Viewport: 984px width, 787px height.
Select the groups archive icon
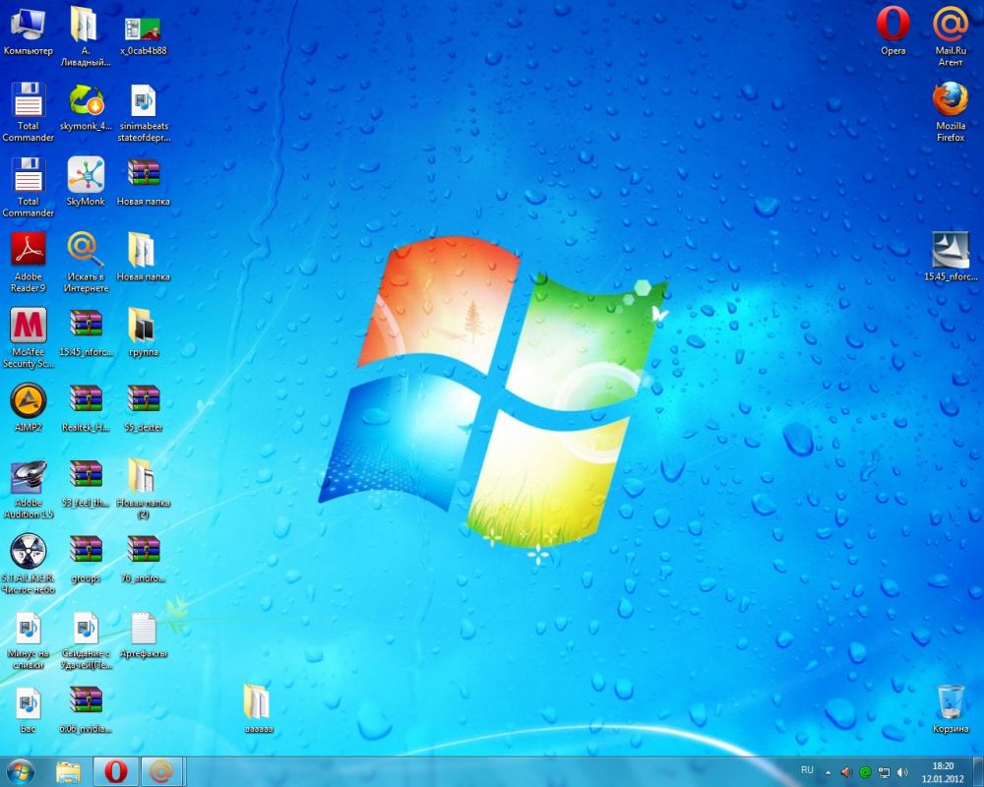pyautogui.click(x=86, y=559)
